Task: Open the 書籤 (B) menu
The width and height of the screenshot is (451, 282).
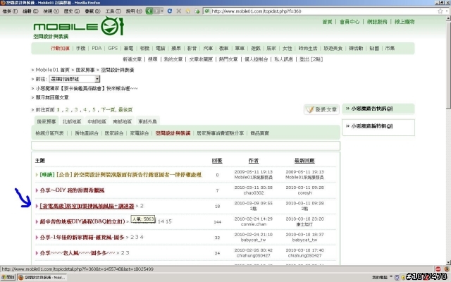Action: (x=92, y=11)
